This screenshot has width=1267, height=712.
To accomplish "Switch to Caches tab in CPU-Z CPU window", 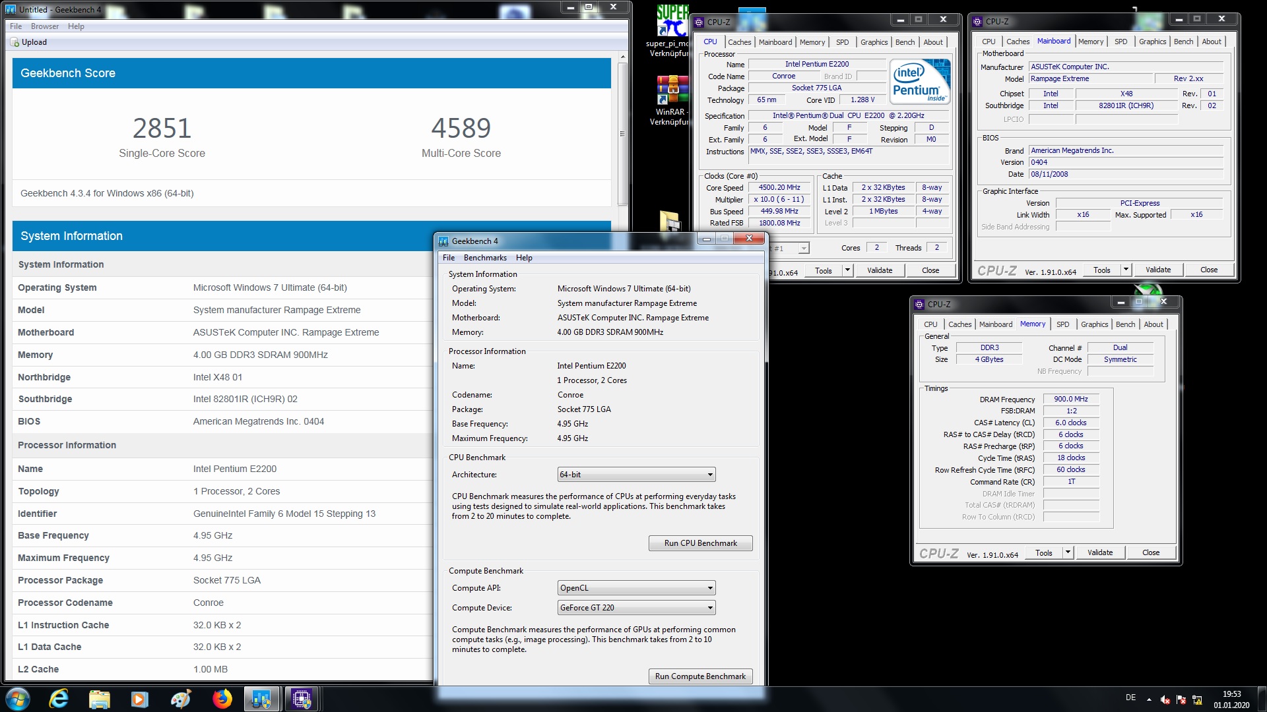I will (x=739, y=42).
